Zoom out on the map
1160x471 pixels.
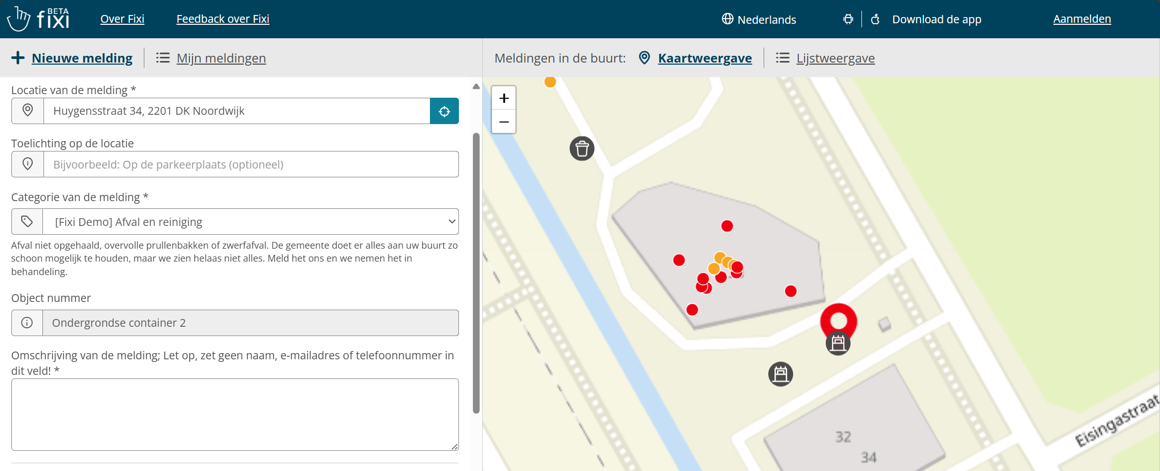pyautogui.click(x=504, y=121)
